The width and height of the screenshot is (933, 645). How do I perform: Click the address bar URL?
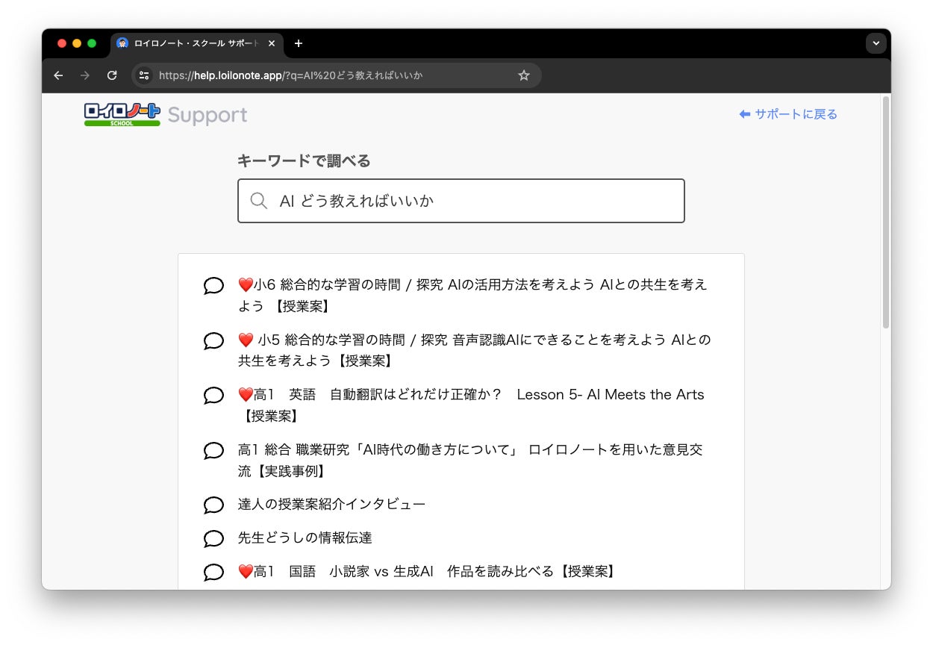coord(291,75)
